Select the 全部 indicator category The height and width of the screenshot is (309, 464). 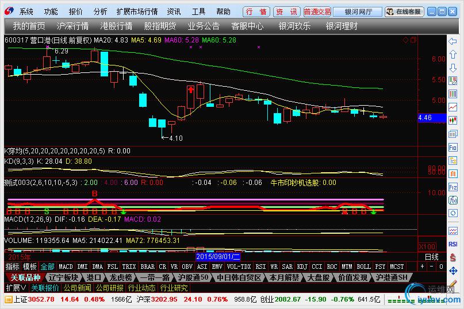pyautogui.click(x=47, y=266)
